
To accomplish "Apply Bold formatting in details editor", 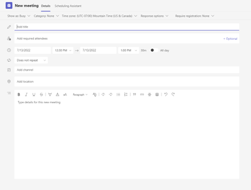I will tap(19, 94).
